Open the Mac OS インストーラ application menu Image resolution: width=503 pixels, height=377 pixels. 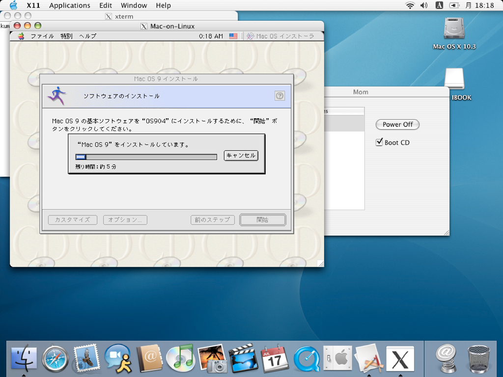click(x=280, y=36)
